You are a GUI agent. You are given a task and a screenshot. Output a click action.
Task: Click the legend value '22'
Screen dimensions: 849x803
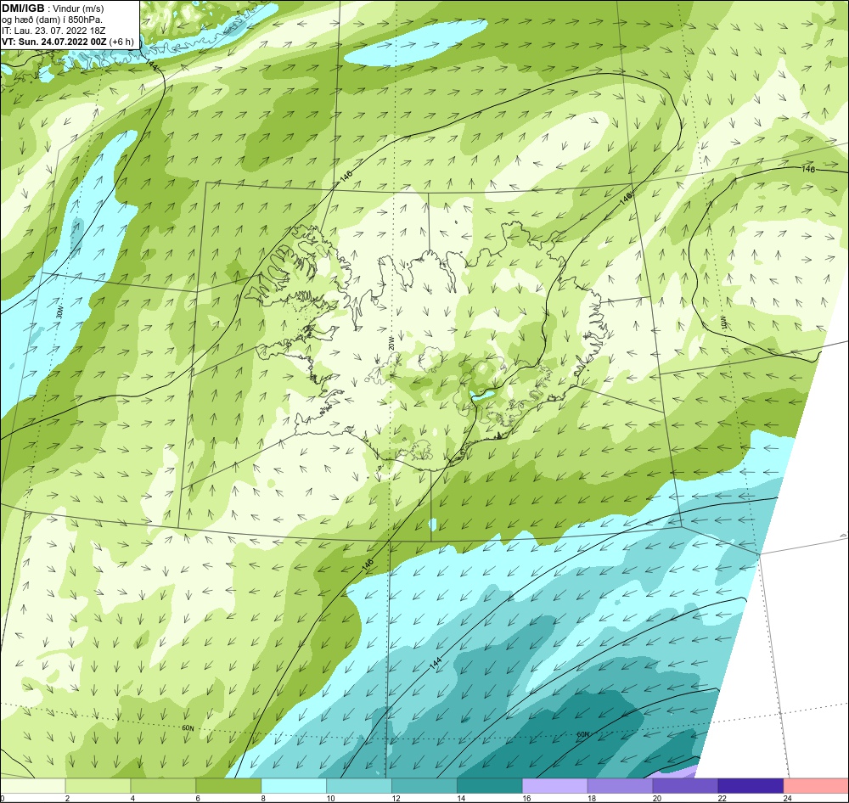[722, 798]
